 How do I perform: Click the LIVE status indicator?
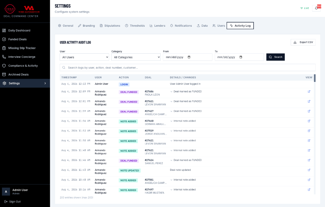[x=304, y=8]
